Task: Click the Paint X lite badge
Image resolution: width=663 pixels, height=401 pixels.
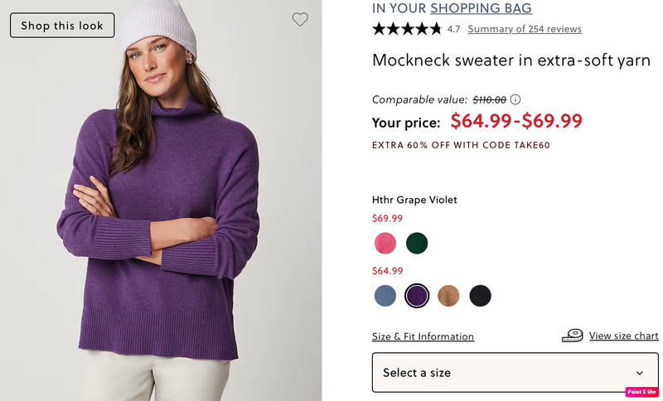Action: 641,391
